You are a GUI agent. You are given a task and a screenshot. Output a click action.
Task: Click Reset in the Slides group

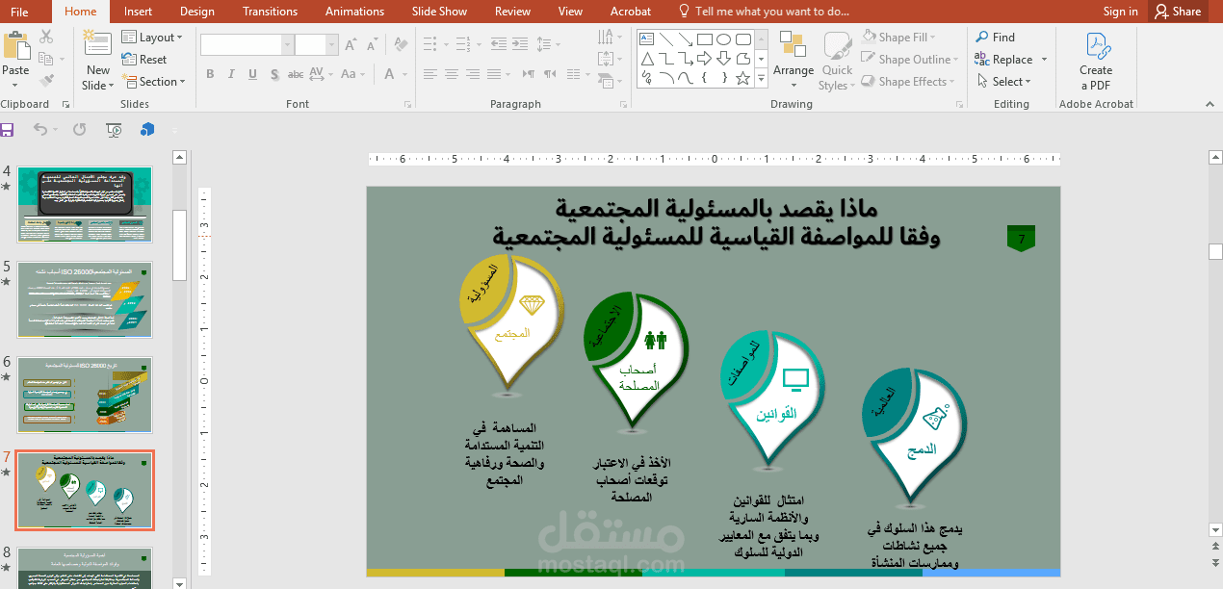[143, 59]
